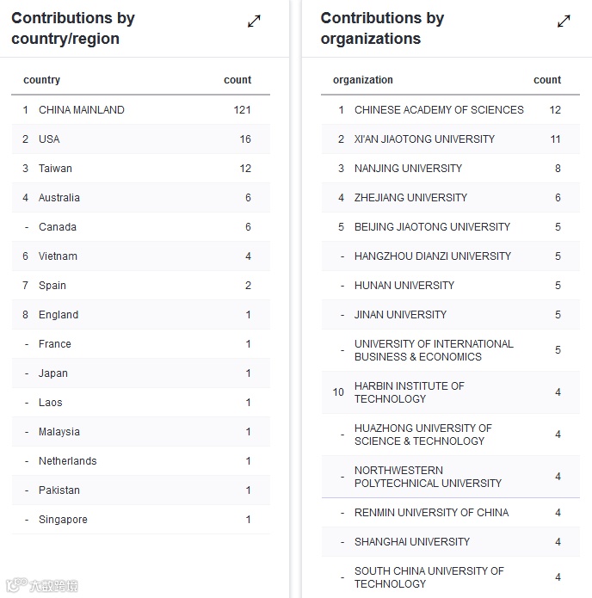Select the USA country row
Screen dimensions: 592x598
pos(49,139)
